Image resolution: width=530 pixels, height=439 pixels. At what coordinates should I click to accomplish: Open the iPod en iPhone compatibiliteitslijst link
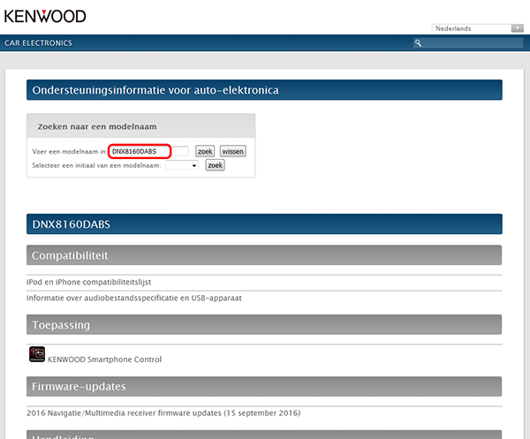click(x=90, y=282)
